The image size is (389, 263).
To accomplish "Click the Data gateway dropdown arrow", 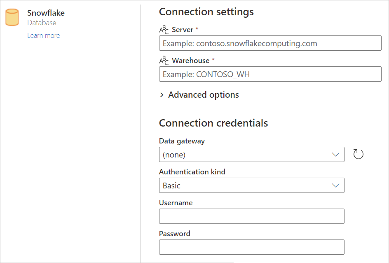I will pyautogui.click(x=336, y=154).
